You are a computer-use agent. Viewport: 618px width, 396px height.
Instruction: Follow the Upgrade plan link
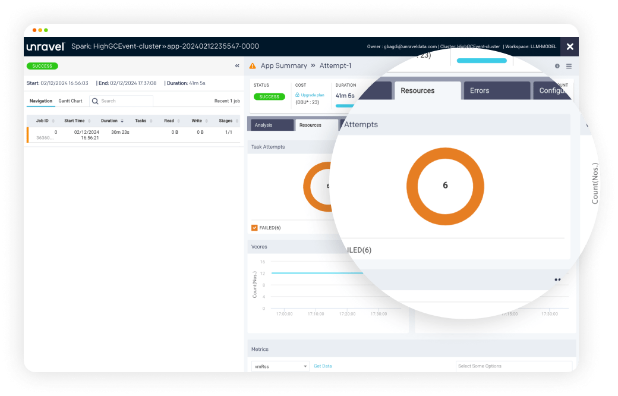(313, 95)
